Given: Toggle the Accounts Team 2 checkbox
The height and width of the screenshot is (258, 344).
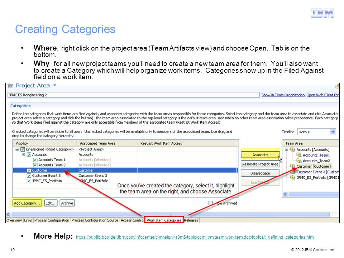Looking at the screenshot, I should tap(35, 165).
